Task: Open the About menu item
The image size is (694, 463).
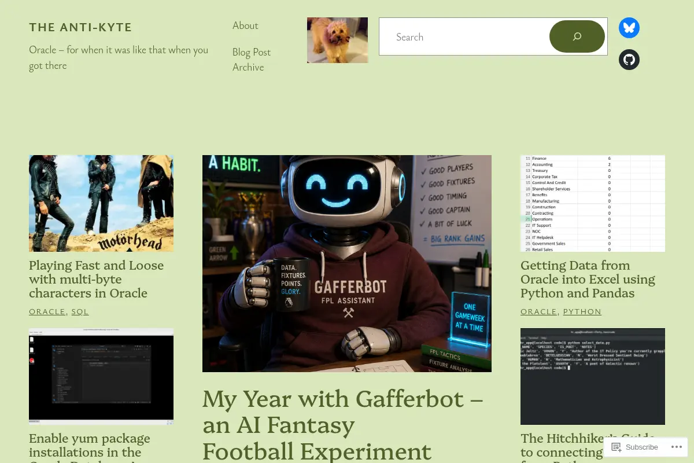Action: coord(245,25)
